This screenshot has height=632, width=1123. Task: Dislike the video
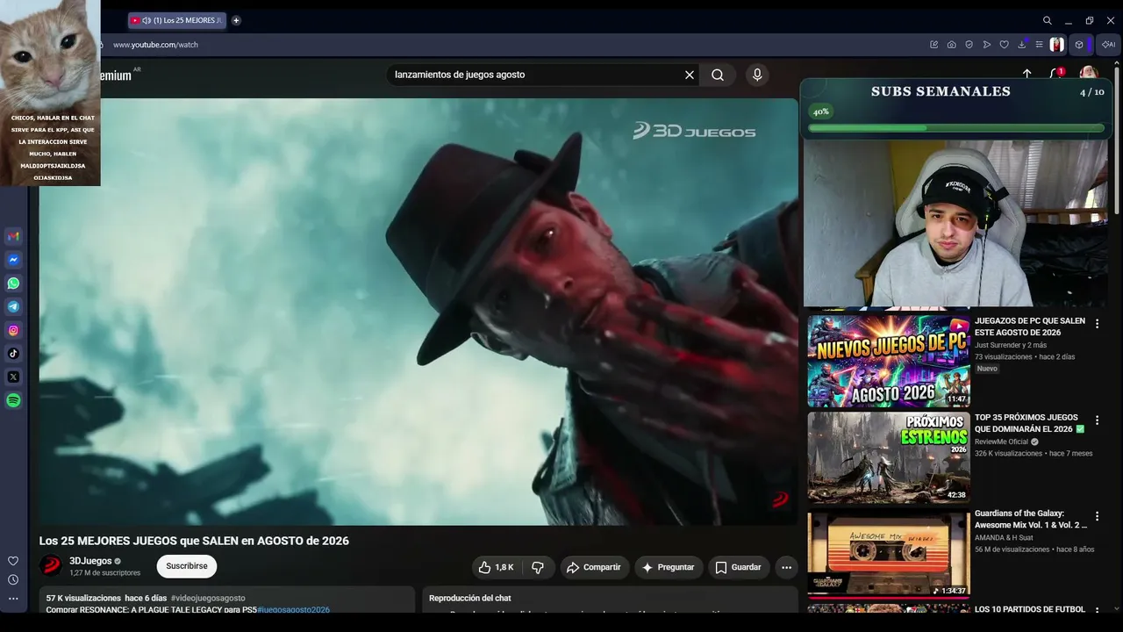538,567
